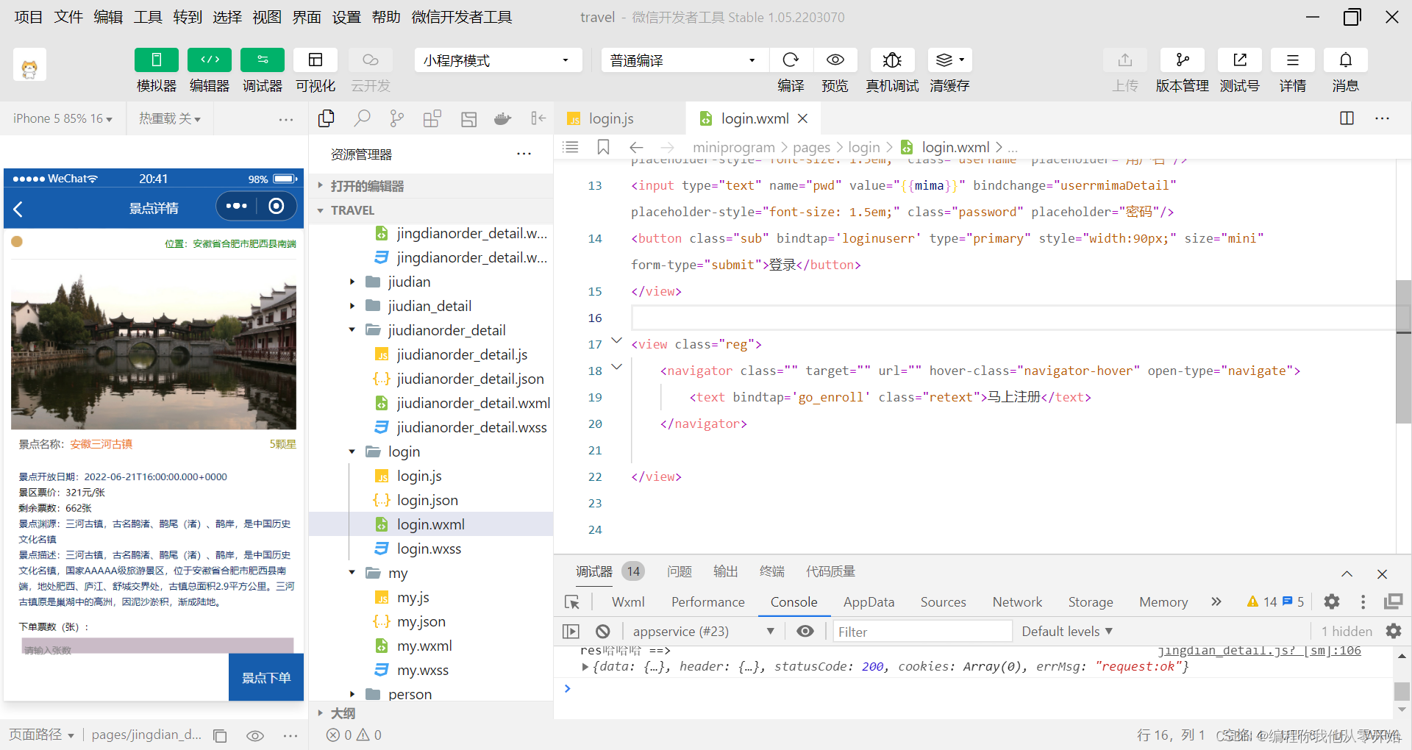Click the bookmark icon in breadcrumb bar

point(603,147)
